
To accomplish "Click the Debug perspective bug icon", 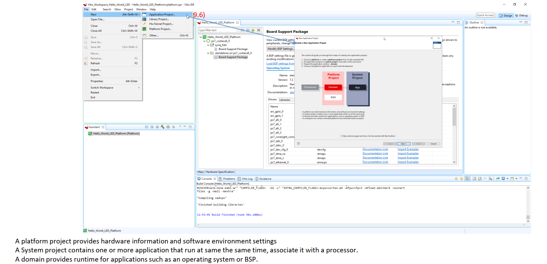I will point(517,15).
